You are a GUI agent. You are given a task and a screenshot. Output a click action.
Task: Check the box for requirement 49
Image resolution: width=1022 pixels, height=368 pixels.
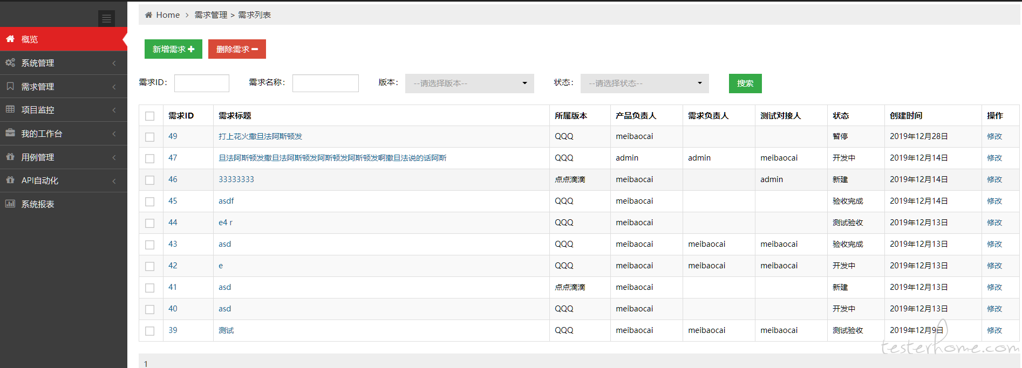pos(150,137)
